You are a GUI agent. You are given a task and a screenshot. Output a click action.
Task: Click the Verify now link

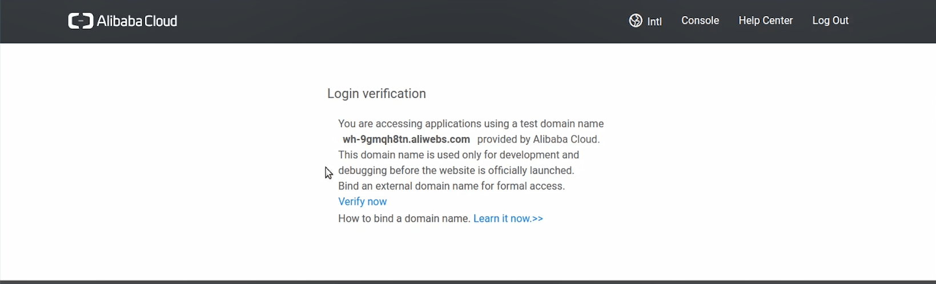click(x=362, y=201)
